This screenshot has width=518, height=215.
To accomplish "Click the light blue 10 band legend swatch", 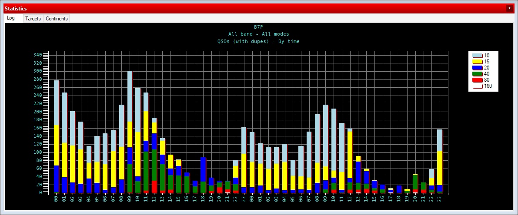I will (x=477, y=56).
